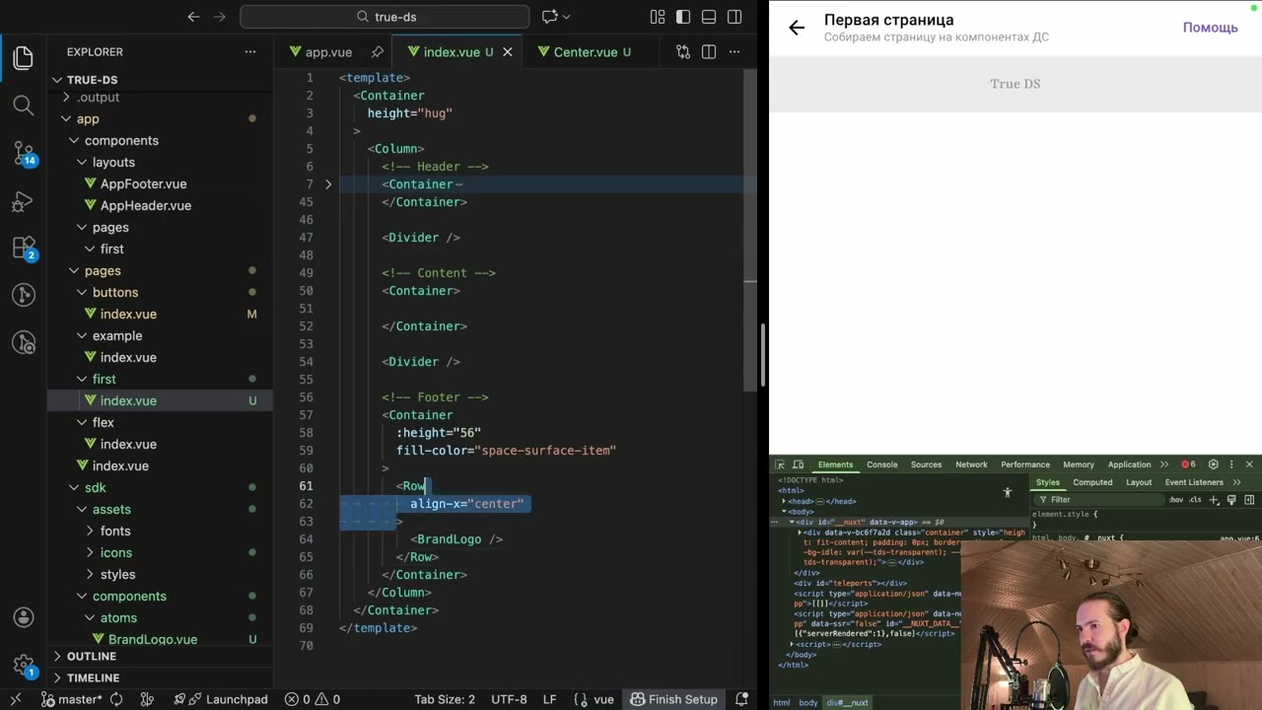Click the Помощь link

(1210, 28)
